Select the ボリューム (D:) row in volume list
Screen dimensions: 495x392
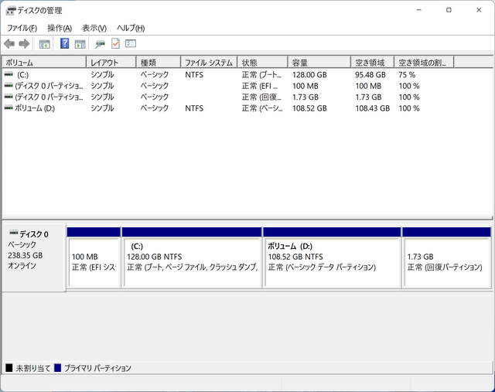point(28,108)
